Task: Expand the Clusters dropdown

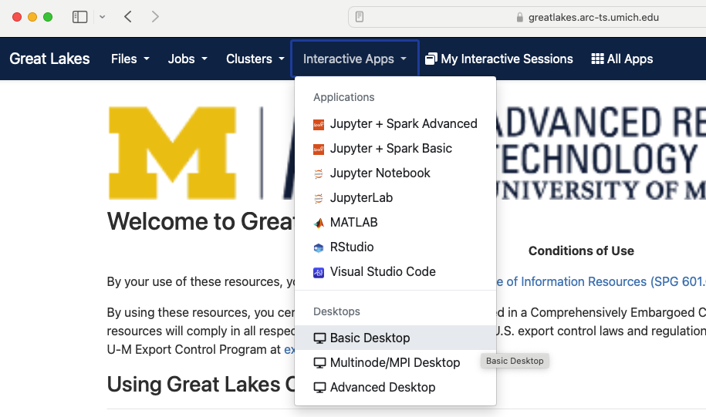Action: pyautogui.click(x=255, y=59)
